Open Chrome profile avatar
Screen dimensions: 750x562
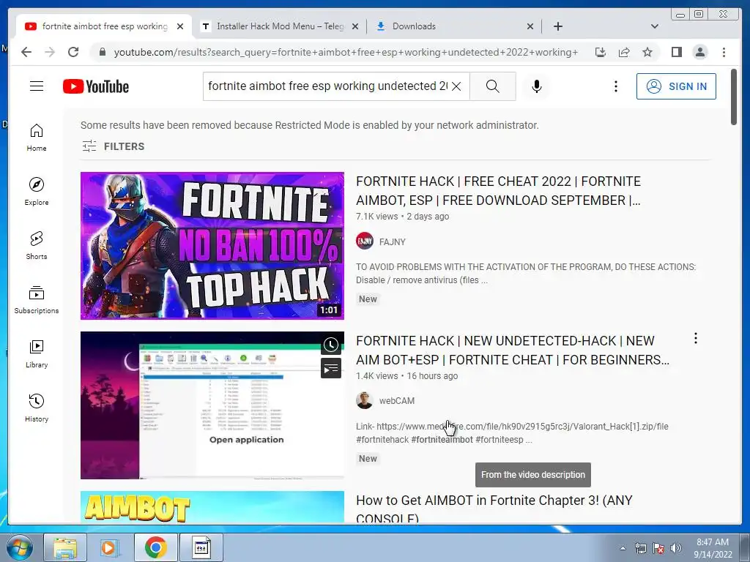click(700, 52)
